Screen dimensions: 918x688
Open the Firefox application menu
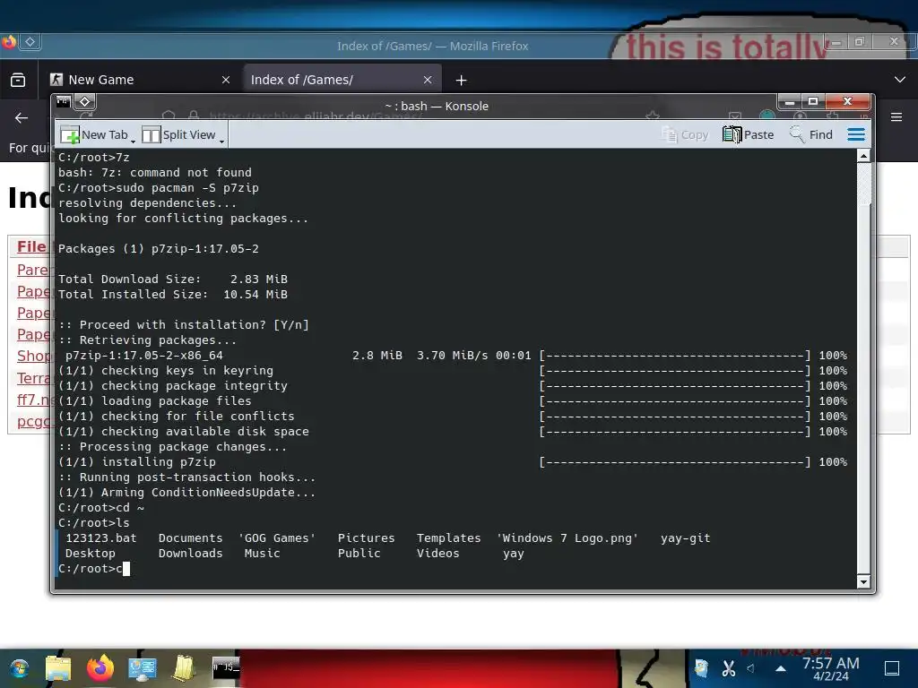pos(896,117)
